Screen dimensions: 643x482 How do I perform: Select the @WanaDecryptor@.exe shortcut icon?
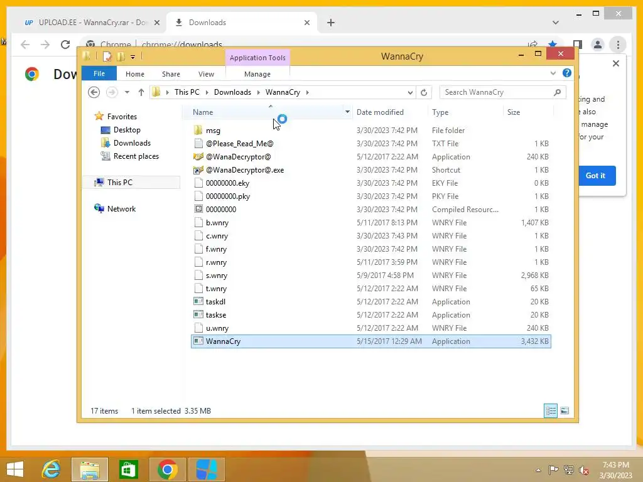coord(198,169)
